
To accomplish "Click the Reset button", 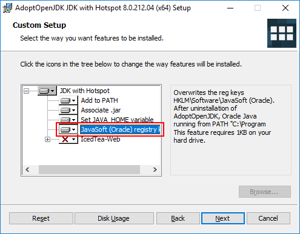I will [41, 218].
